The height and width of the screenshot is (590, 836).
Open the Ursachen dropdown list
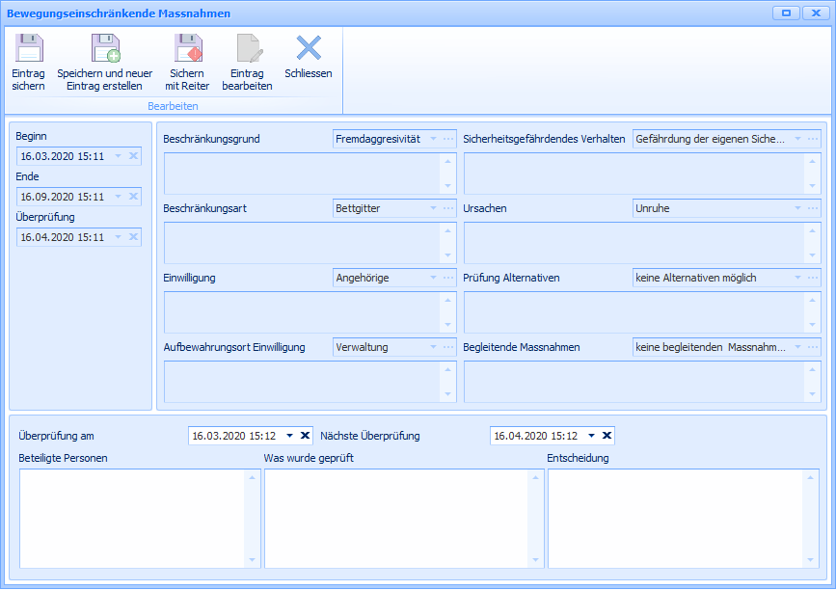[798, 208]
